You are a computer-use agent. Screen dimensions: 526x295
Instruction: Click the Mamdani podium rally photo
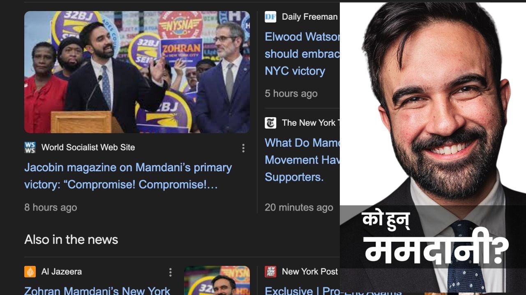pyautogui.click(x=137, y=72)
